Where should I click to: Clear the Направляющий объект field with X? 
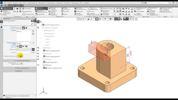click(x=31, y=43)
